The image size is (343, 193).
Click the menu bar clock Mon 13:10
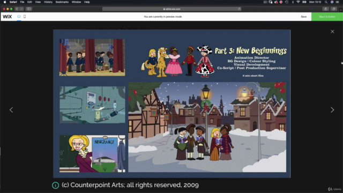click(x=315, y=2)
